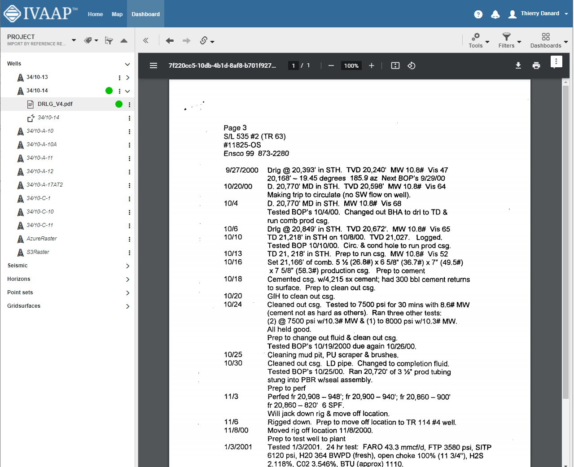Open the Home page
Screen dimensions: 574x467
[x=96, y=14]
